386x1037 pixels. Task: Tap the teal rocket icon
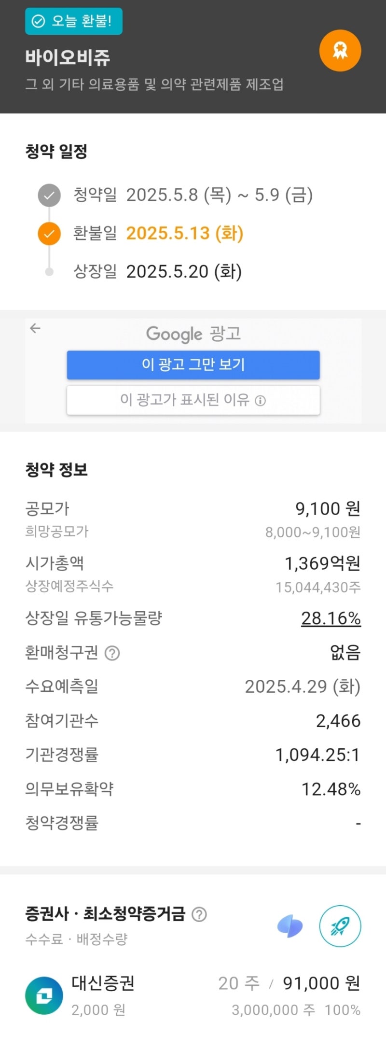[340, 926]
